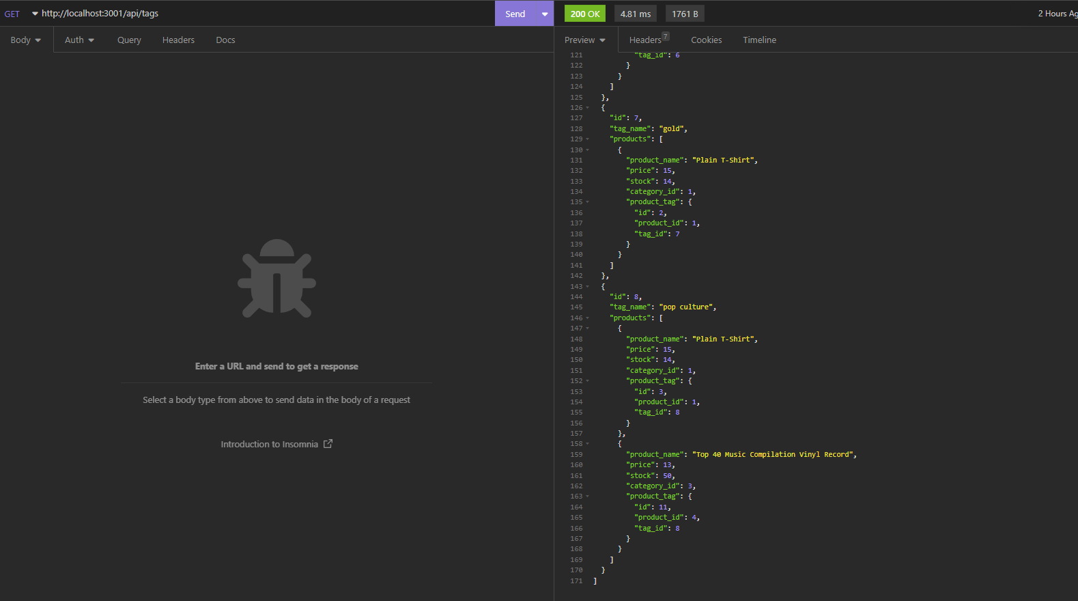Click the 1761 B response size

click(685, 14)
